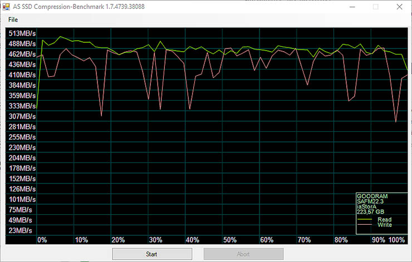
Task: Click the Write line legend swatch
Action: point(365,225)
